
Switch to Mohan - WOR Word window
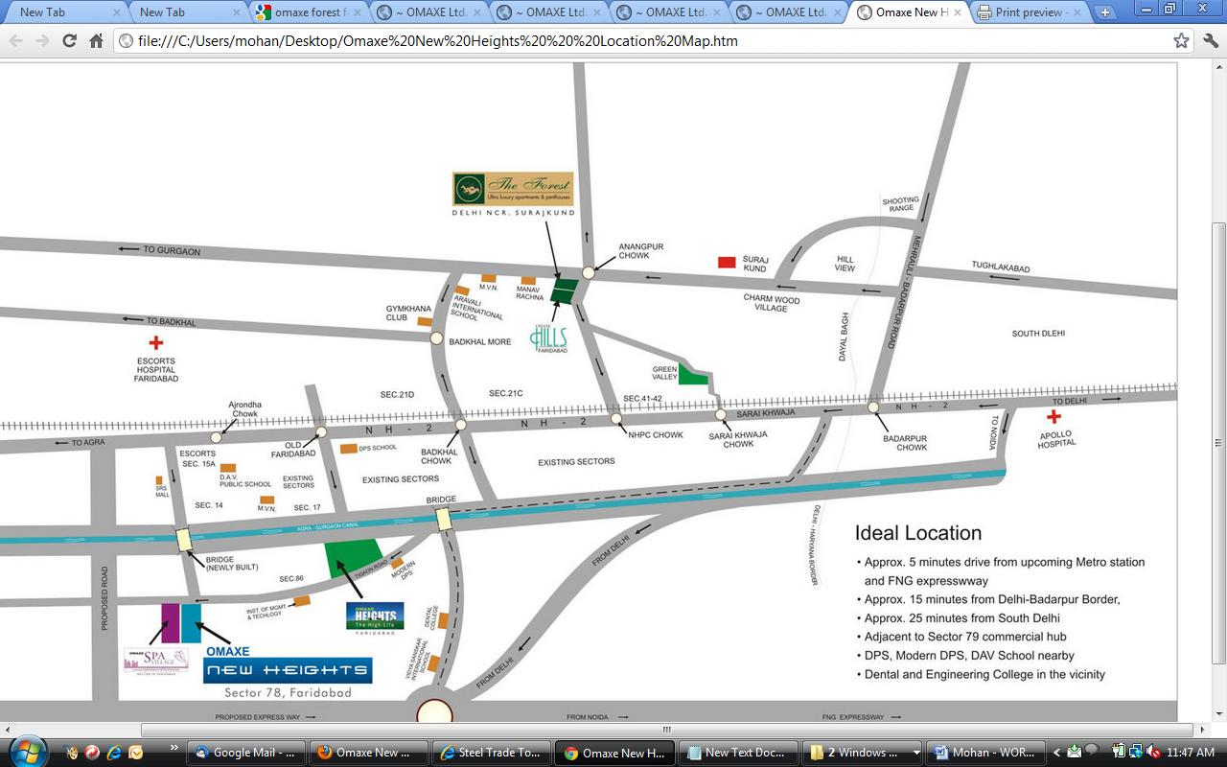click(x=986, y=753)
